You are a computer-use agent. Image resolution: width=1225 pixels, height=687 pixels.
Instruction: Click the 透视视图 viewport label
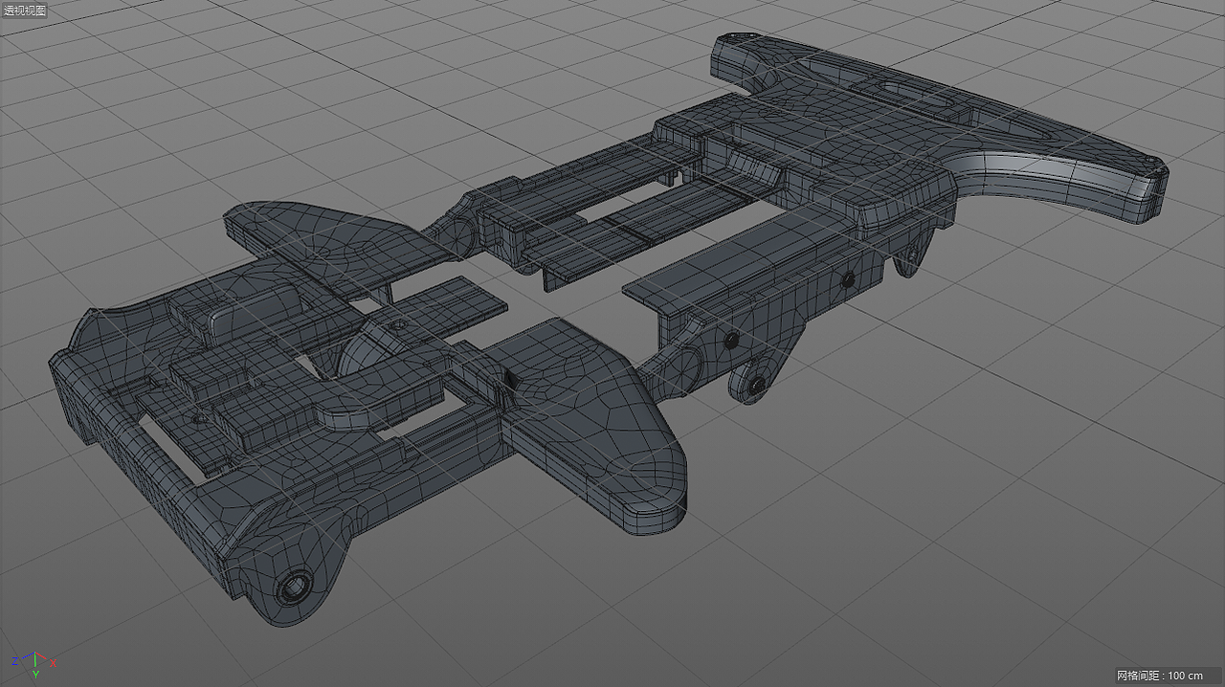pos(25,10)
